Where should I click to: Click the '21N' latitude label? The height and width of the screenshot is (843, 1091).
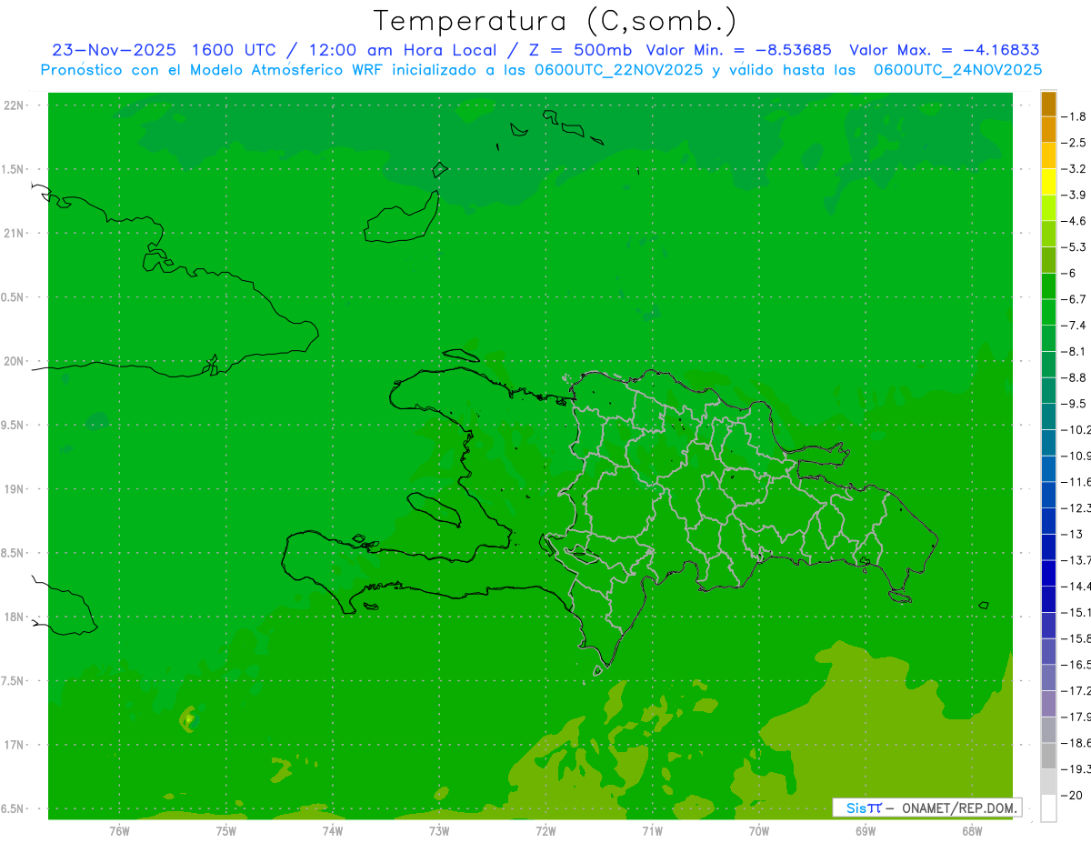13,234
